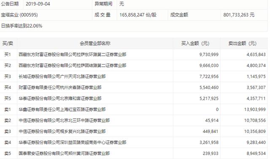
Task: Click sell amount 4,800,374
Action: point(256,66)
